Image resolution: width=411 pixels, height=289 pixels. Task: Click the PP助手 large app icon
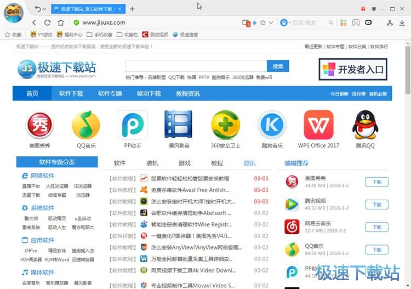(x=133, y=125)
